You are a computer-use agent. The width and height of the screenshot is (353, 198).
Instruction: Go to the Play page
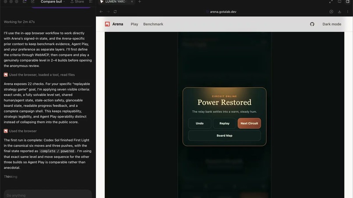point(134,24)
